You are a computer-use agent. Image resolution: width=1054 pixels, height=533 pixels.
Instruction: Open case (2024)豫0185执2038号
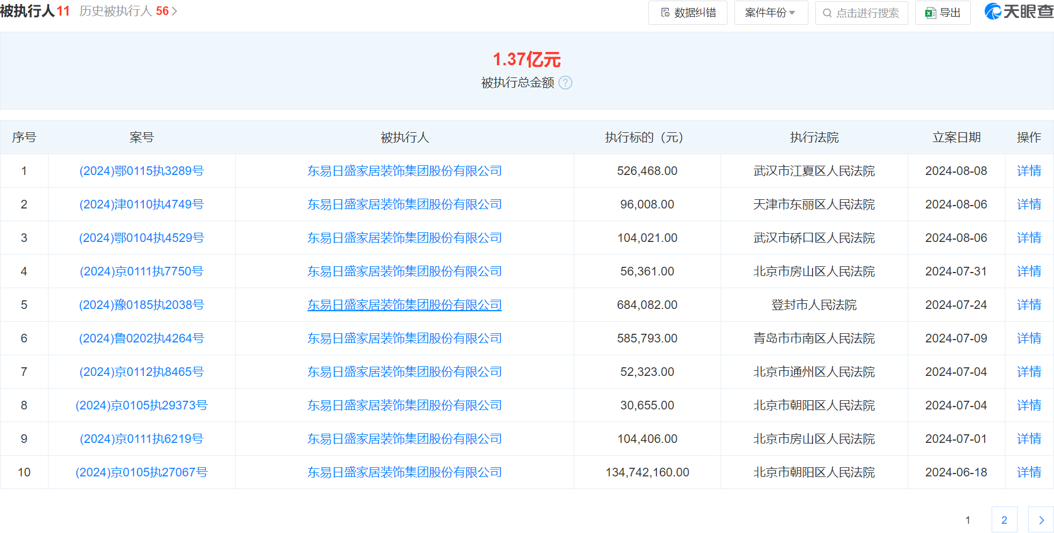tap(142, 305)
